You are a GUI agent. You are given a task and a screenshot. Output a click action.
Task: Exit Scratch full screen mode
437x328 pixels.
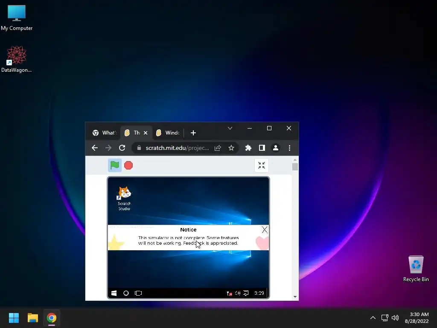click(x=262, y=165)
